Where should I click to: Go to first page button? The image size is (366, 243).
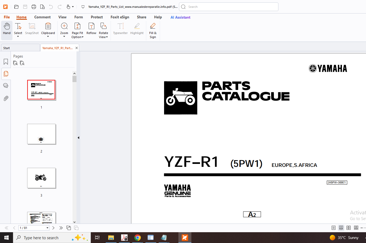6,228
